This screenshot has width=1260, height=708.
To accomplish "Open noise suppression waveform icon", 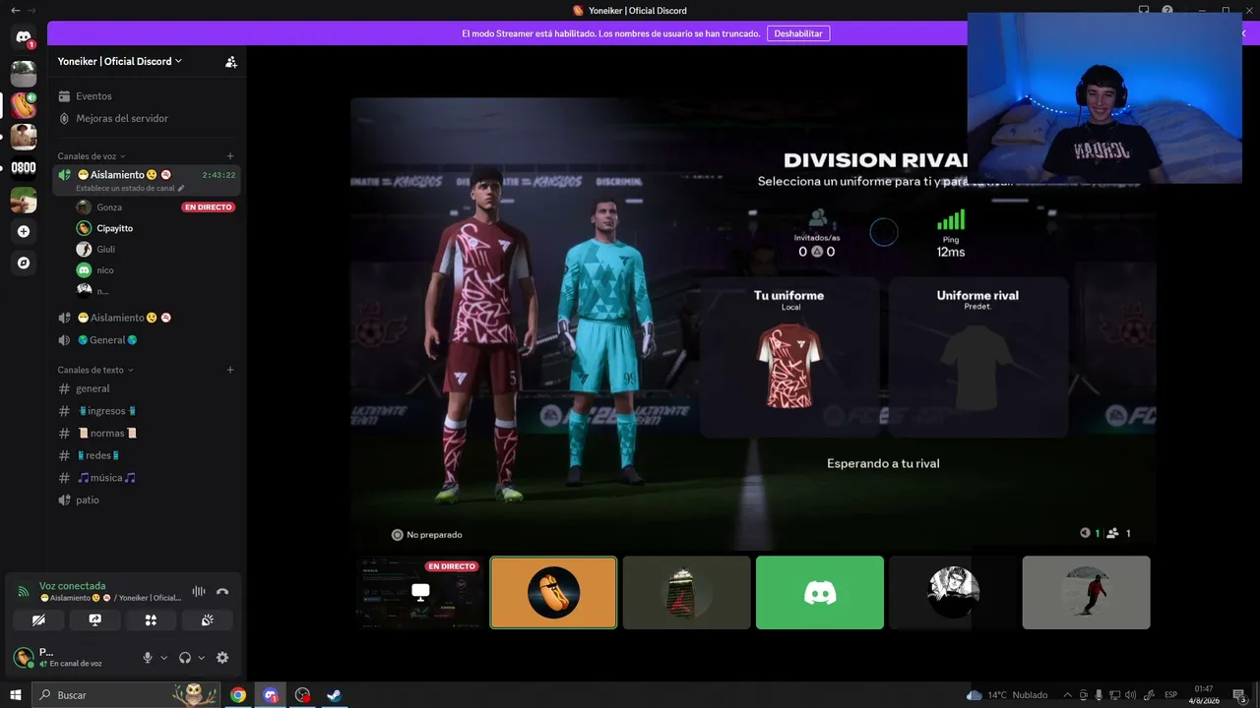I will pos(199,592).
